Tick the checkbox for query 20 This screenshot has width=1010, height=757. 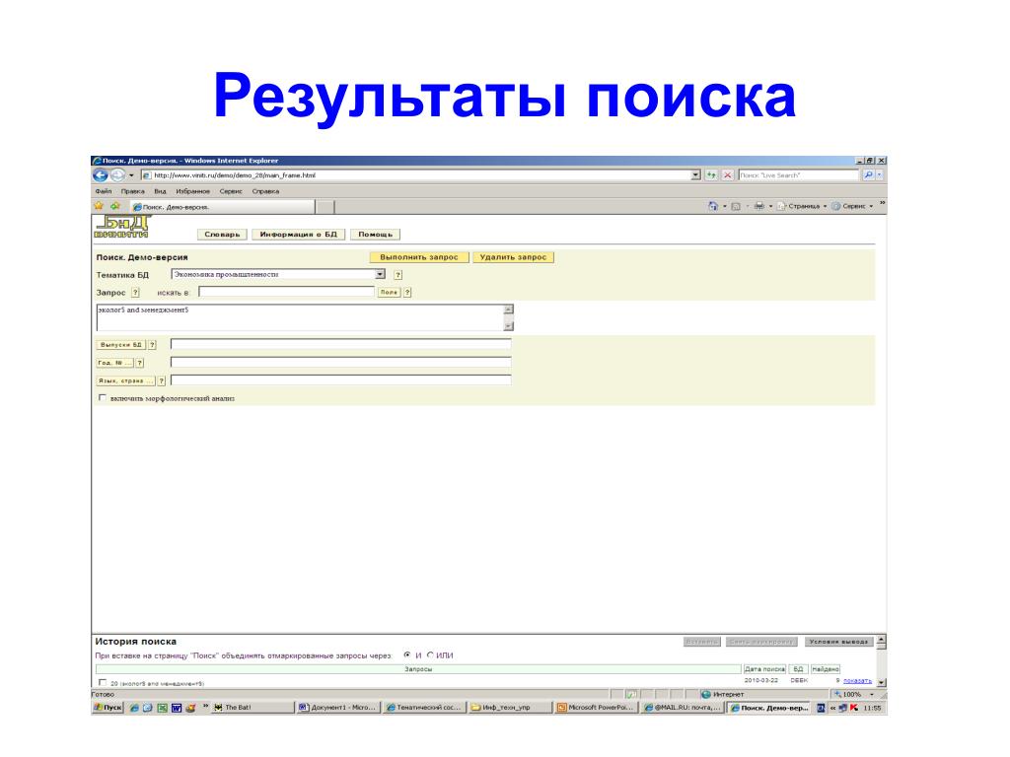[x=103, y=682]
